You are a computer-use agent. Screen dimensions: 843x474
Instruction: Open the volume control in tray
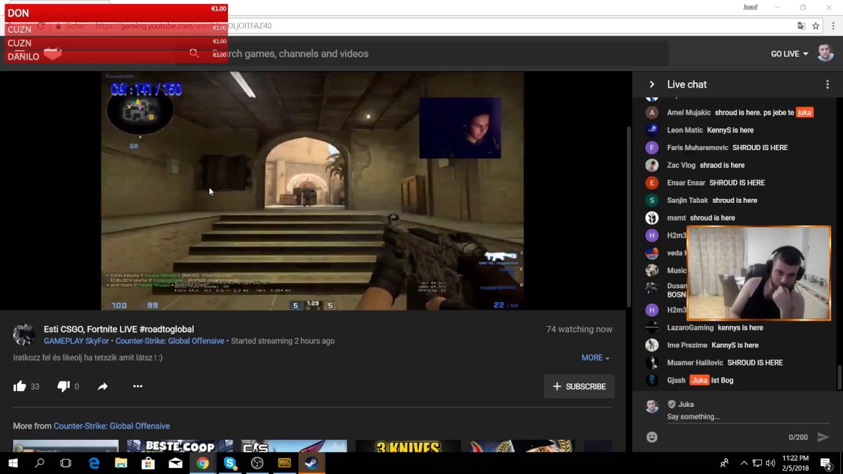pos(770,463)
